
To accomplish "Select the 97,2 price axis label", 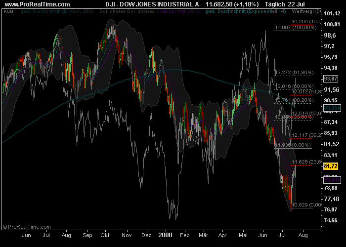I will tap(330, 46).
